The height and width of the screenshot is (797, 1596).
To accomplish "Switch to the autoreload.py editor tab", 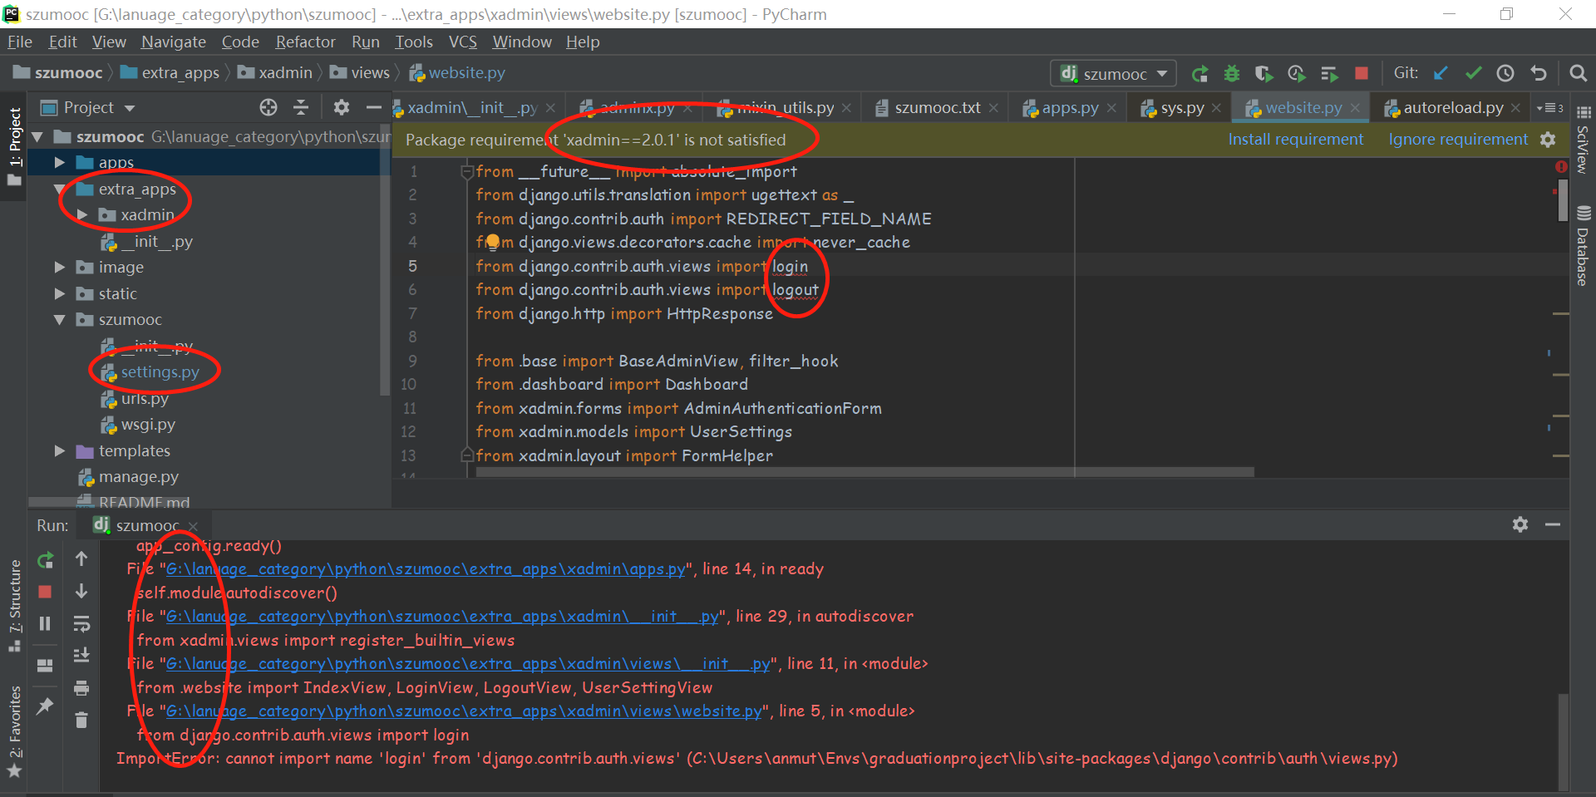I will pyautogui.click(x=1452, y=108).
